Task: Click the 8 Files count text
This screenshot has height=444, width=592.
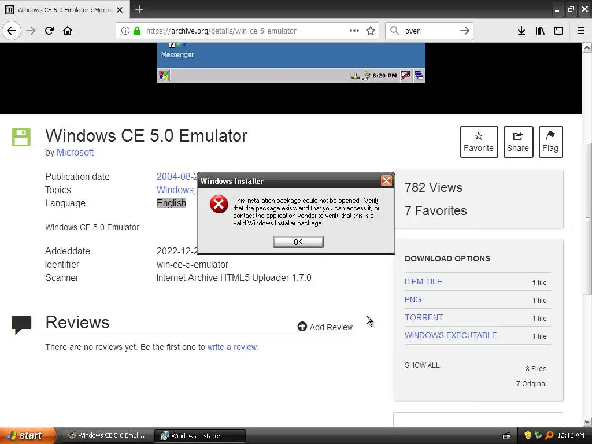Action: [x=536, y=368]
